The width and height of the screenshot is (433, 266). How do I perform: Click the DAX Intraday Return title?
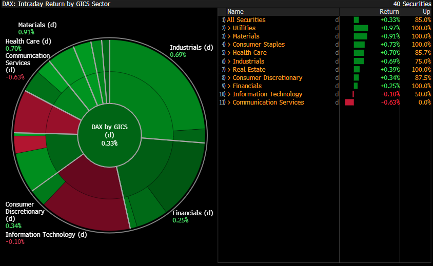click(56, 4)
